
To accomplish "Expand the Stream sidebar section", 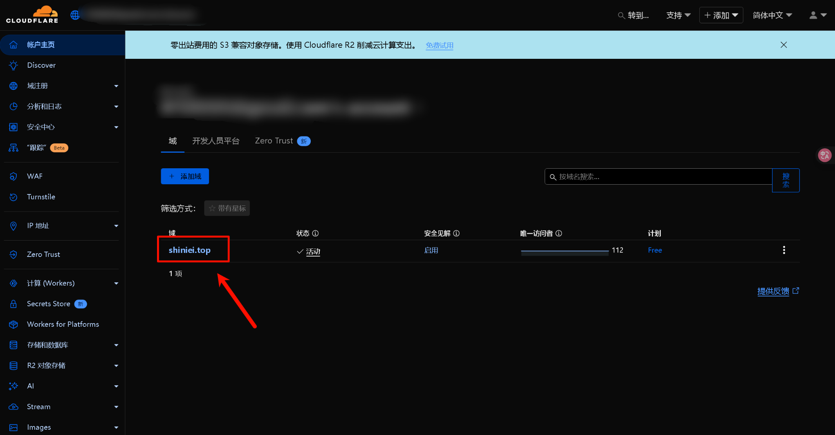I will [x=116, y=407].
